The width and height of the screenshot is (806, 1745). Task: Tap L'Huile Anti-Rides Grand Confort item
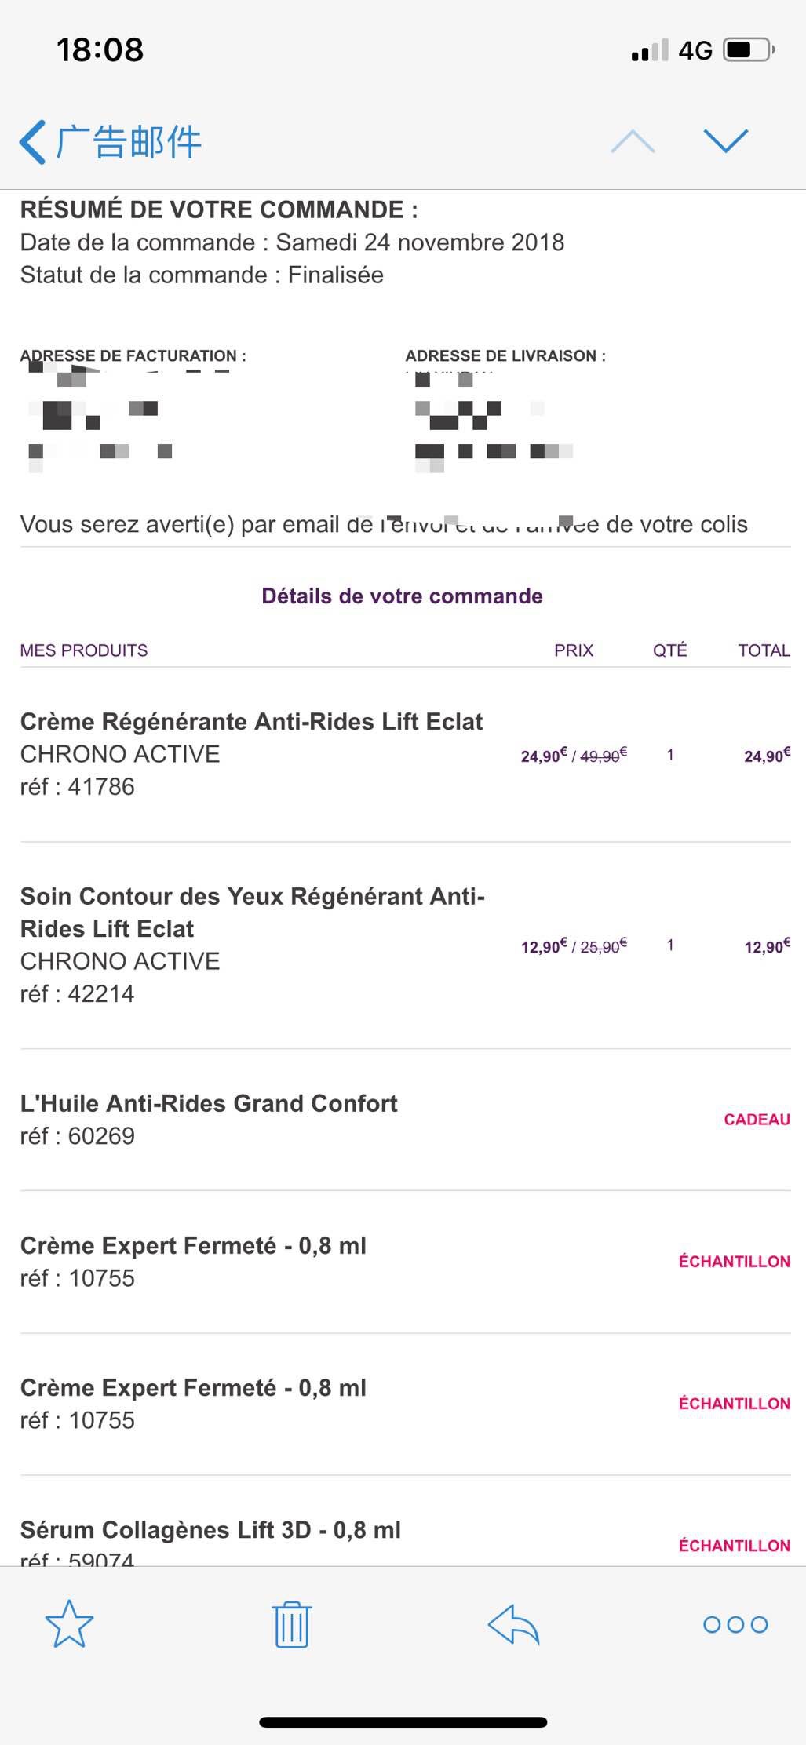point(209,1103)
